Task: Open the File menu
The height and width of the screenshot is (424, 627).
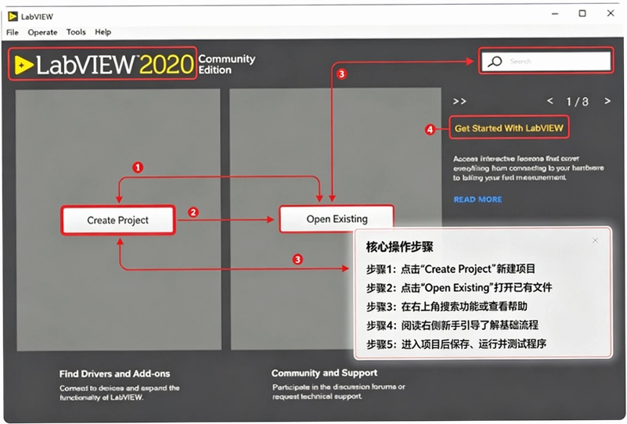Action: [x=13, y=32]
